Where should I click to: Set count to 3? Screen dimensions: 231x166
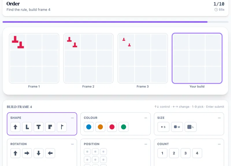point(186,153)
